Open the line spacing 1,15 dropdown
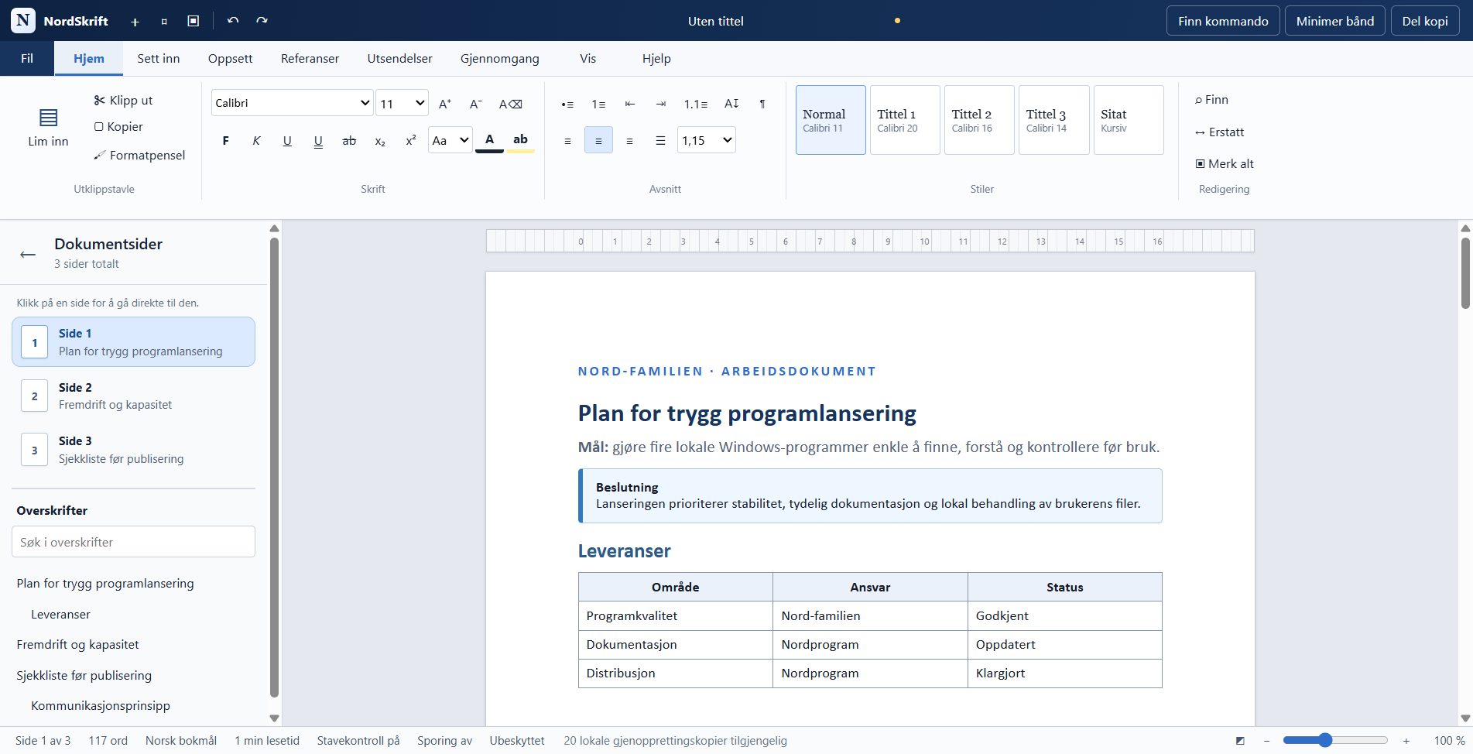This screenshot has height=754, width=1473. (707, 140)
